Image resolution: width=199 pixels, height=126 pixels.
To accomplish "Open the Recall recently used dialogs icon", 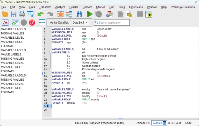I will (x=30, y=14).
